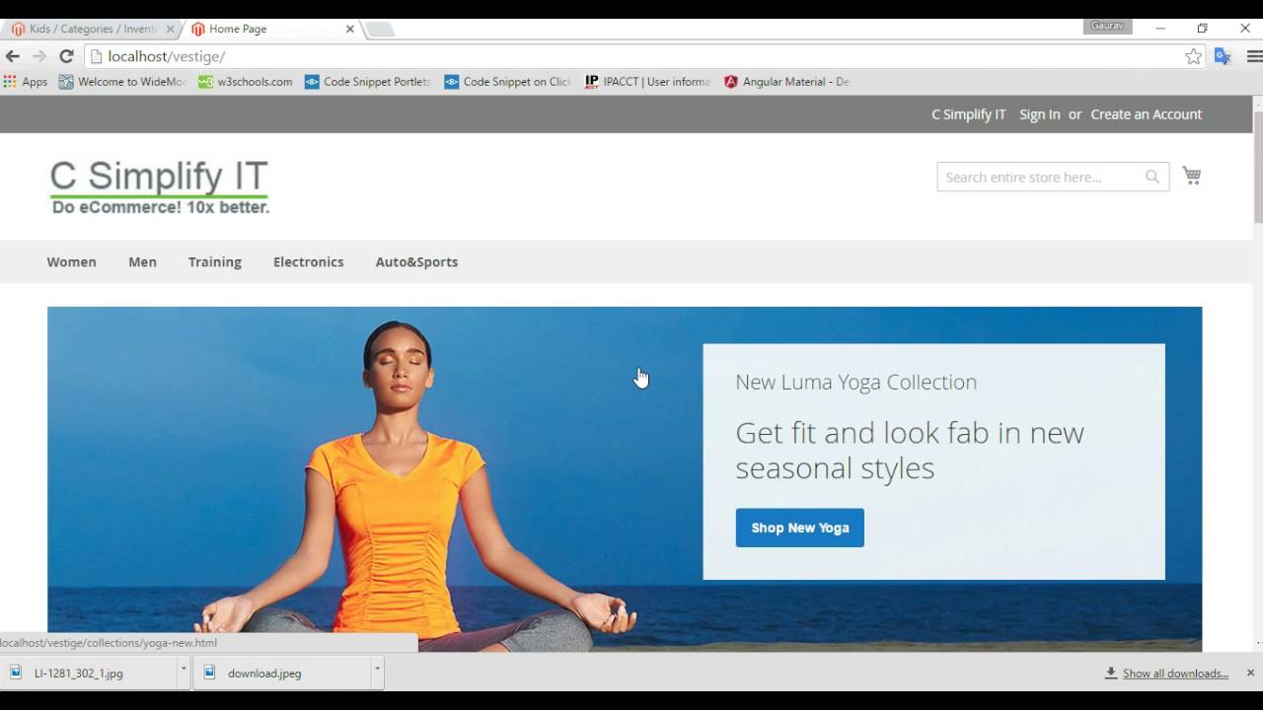Screen dimensions: 1263x710
Task: Reload the page with the refresh icon
Action: (66, 56)
